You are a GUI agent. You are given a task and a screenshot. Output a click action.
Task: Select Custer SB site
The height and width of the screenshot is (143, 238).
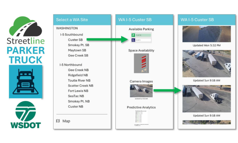point(75,40)
